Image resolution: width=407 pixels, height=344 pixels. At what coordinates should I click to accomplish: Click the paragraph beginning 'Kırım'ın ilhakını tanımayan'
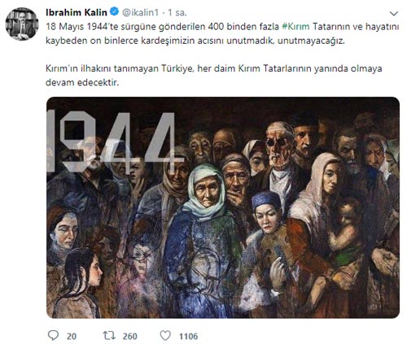click(214, 76)
